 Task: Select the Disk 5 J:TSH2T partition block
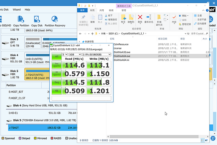[37, 74]
